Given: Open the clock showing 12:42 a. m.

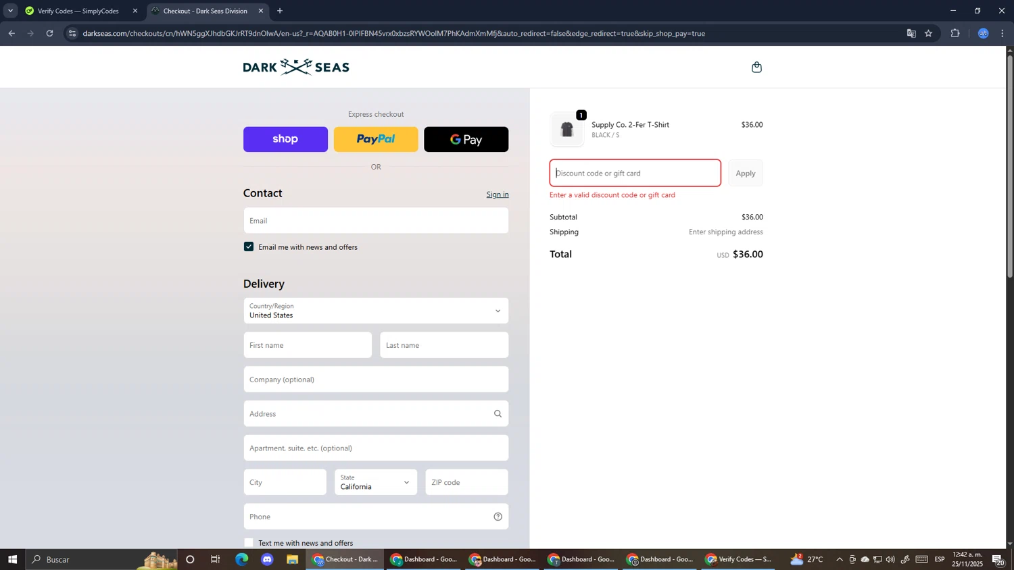Looking at the screenshot, I should click(967, 559).
